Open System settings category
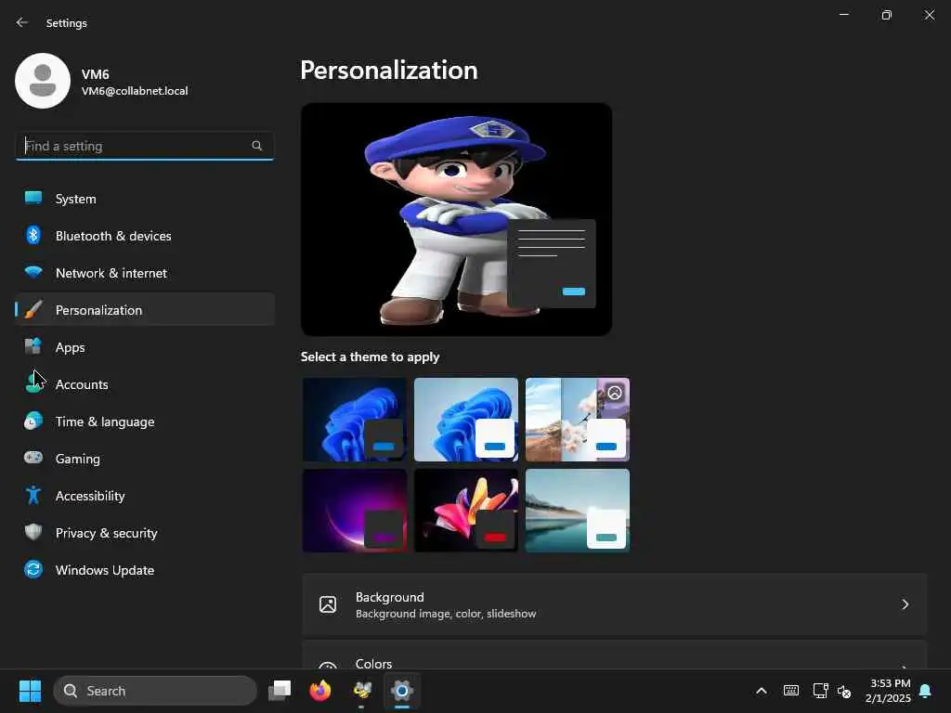Screen dimensions: 951x713 [x=145, y=199]
